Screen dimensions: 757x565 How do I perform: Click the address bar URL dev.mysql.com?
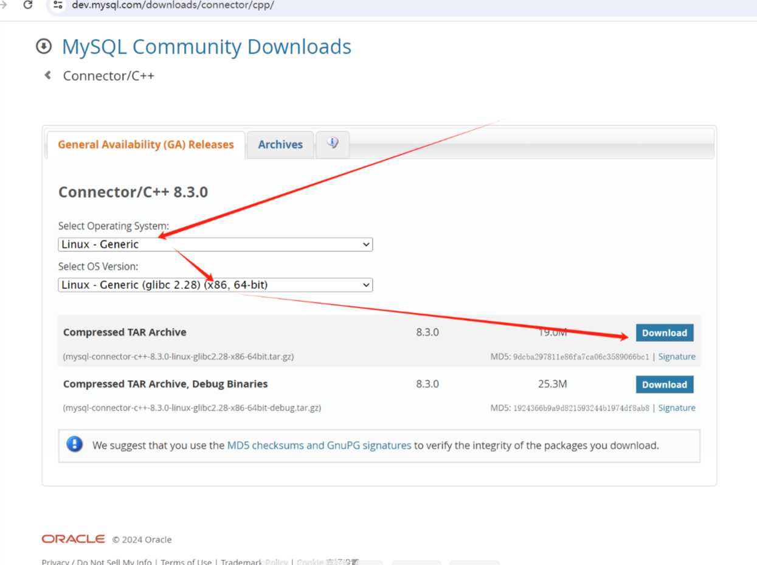(173, 5)
